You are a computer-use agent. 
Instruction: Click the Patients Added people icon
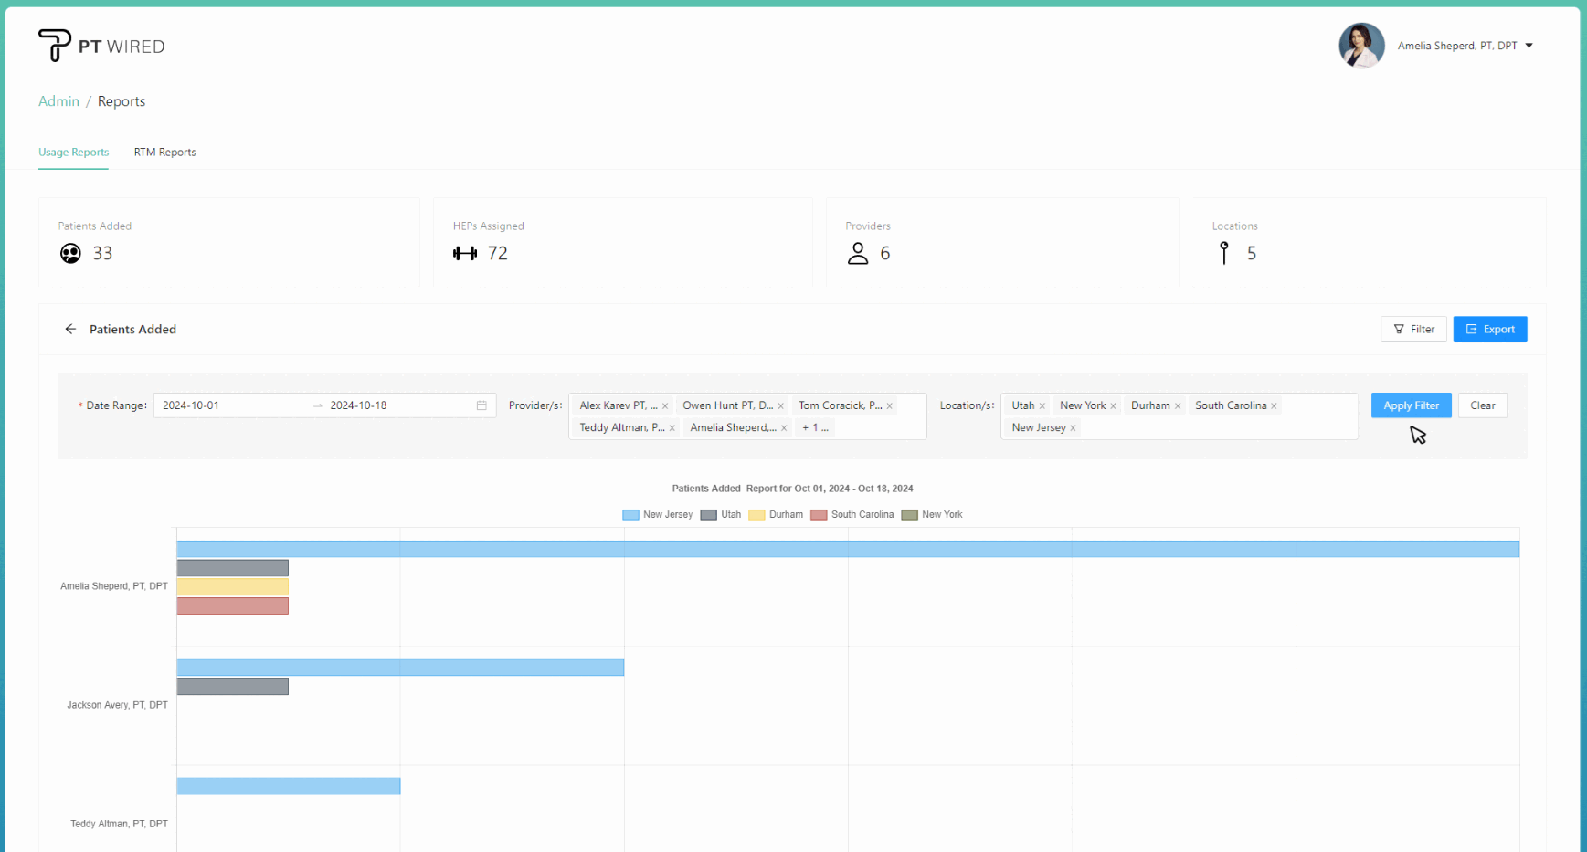coord(70,254)
